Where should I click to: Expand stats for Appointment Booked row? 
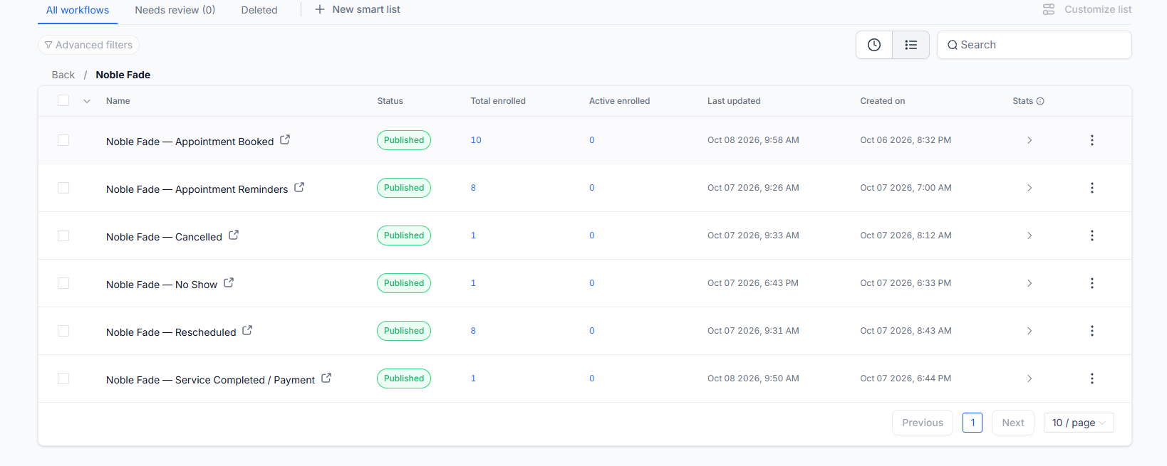coord(1029,140)
